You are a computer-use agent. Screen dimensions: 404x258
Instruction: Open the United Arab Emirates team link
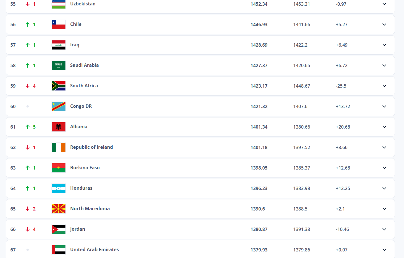94,249
